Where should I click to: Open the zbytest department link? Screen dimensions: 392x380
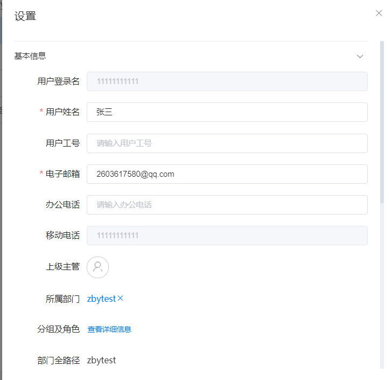pos(101,299)
